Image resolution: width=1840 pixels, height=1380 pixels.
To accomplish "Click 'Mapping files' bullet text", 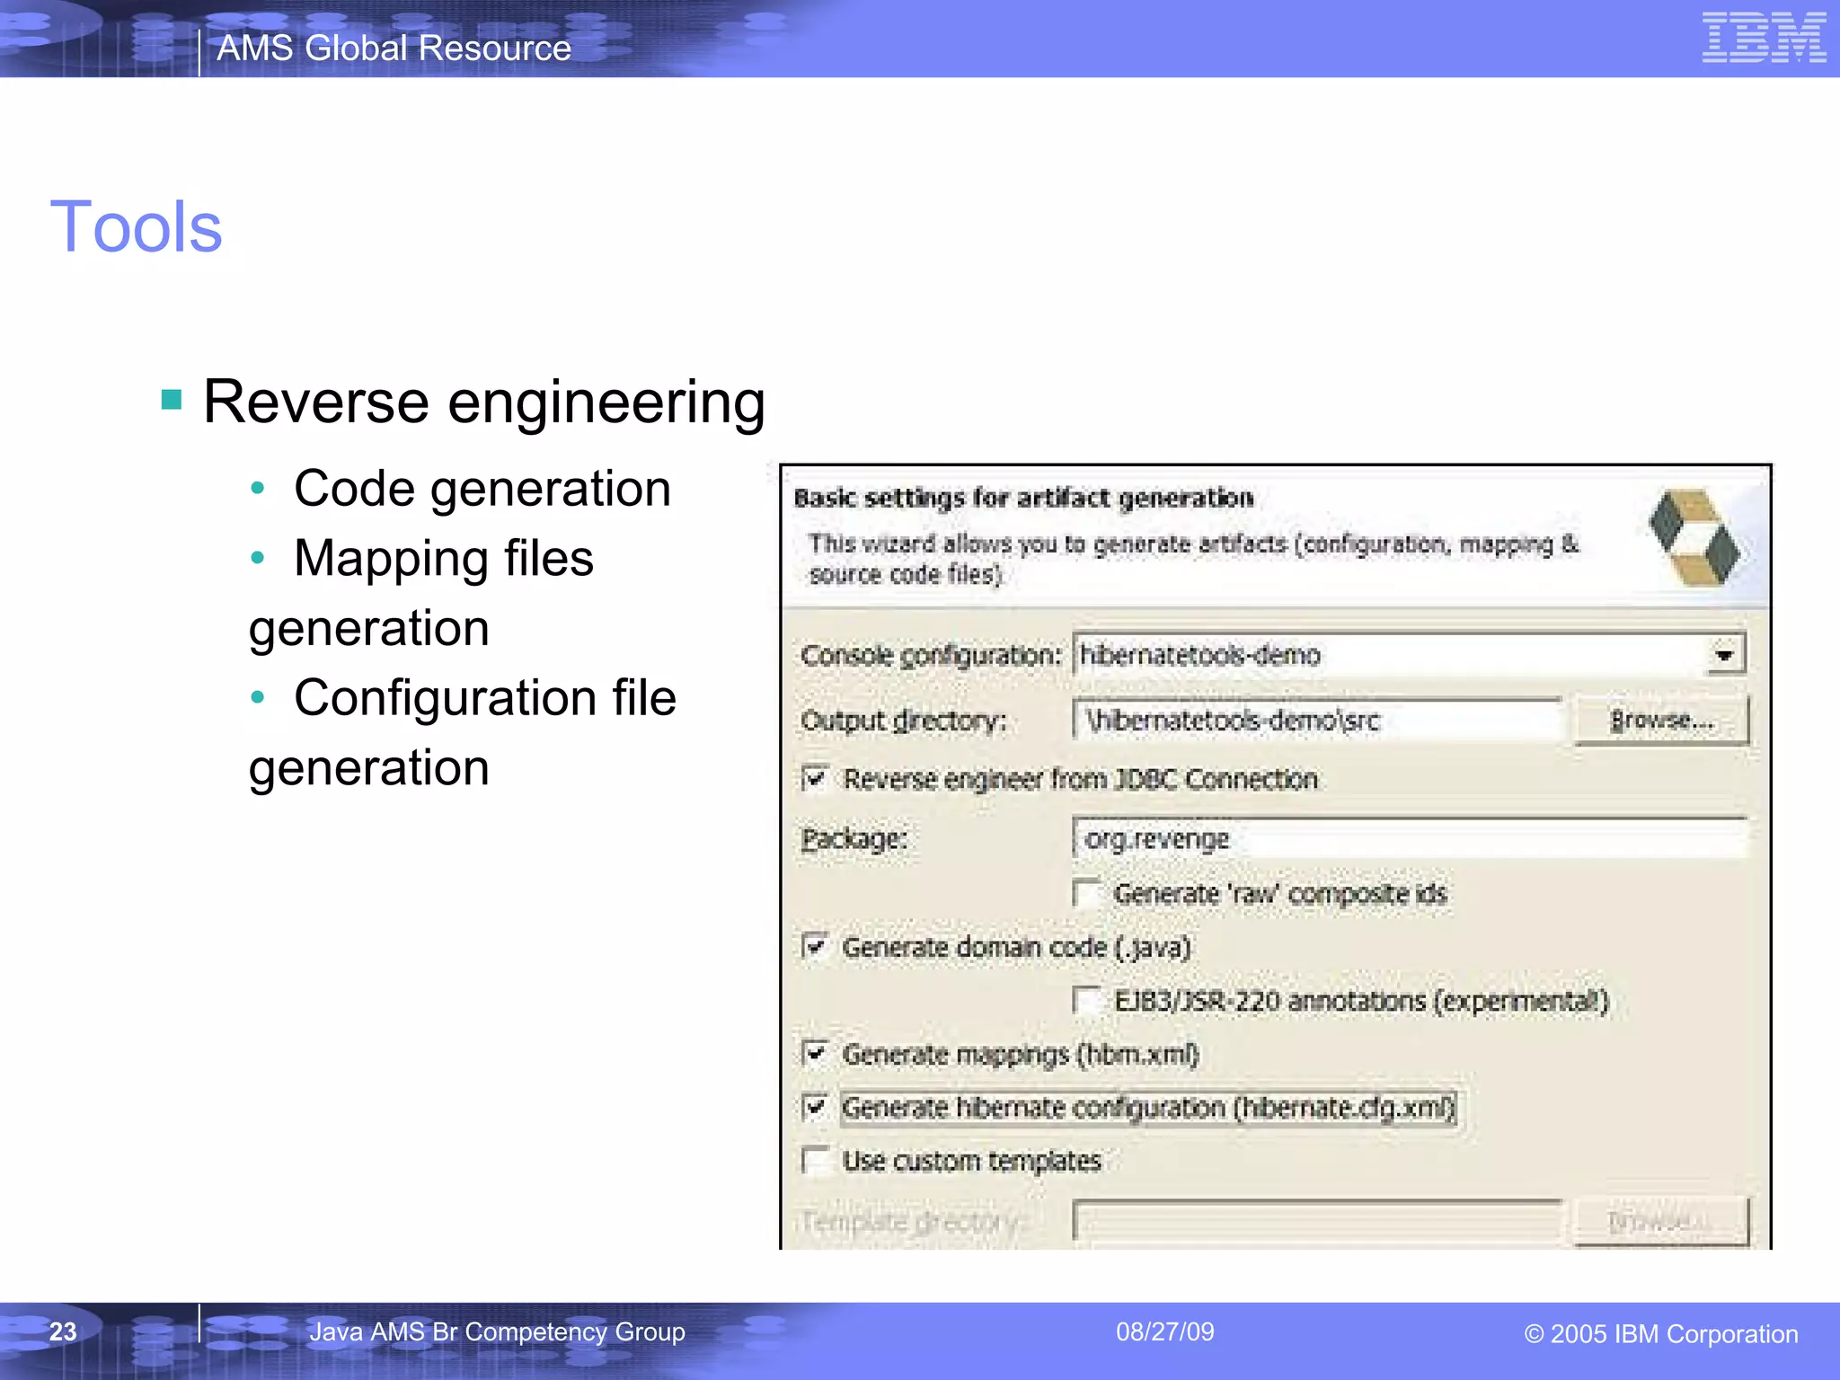I will pyautogui.click(x=444, y=558).
